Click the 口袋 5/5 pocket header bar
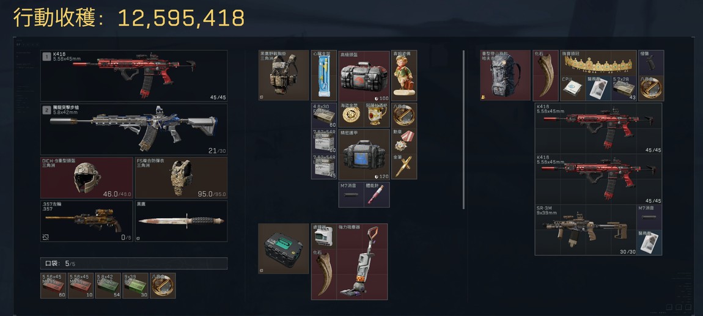This screenshot has width=703, height=316. pyautogui.click(x=134, y=263)
